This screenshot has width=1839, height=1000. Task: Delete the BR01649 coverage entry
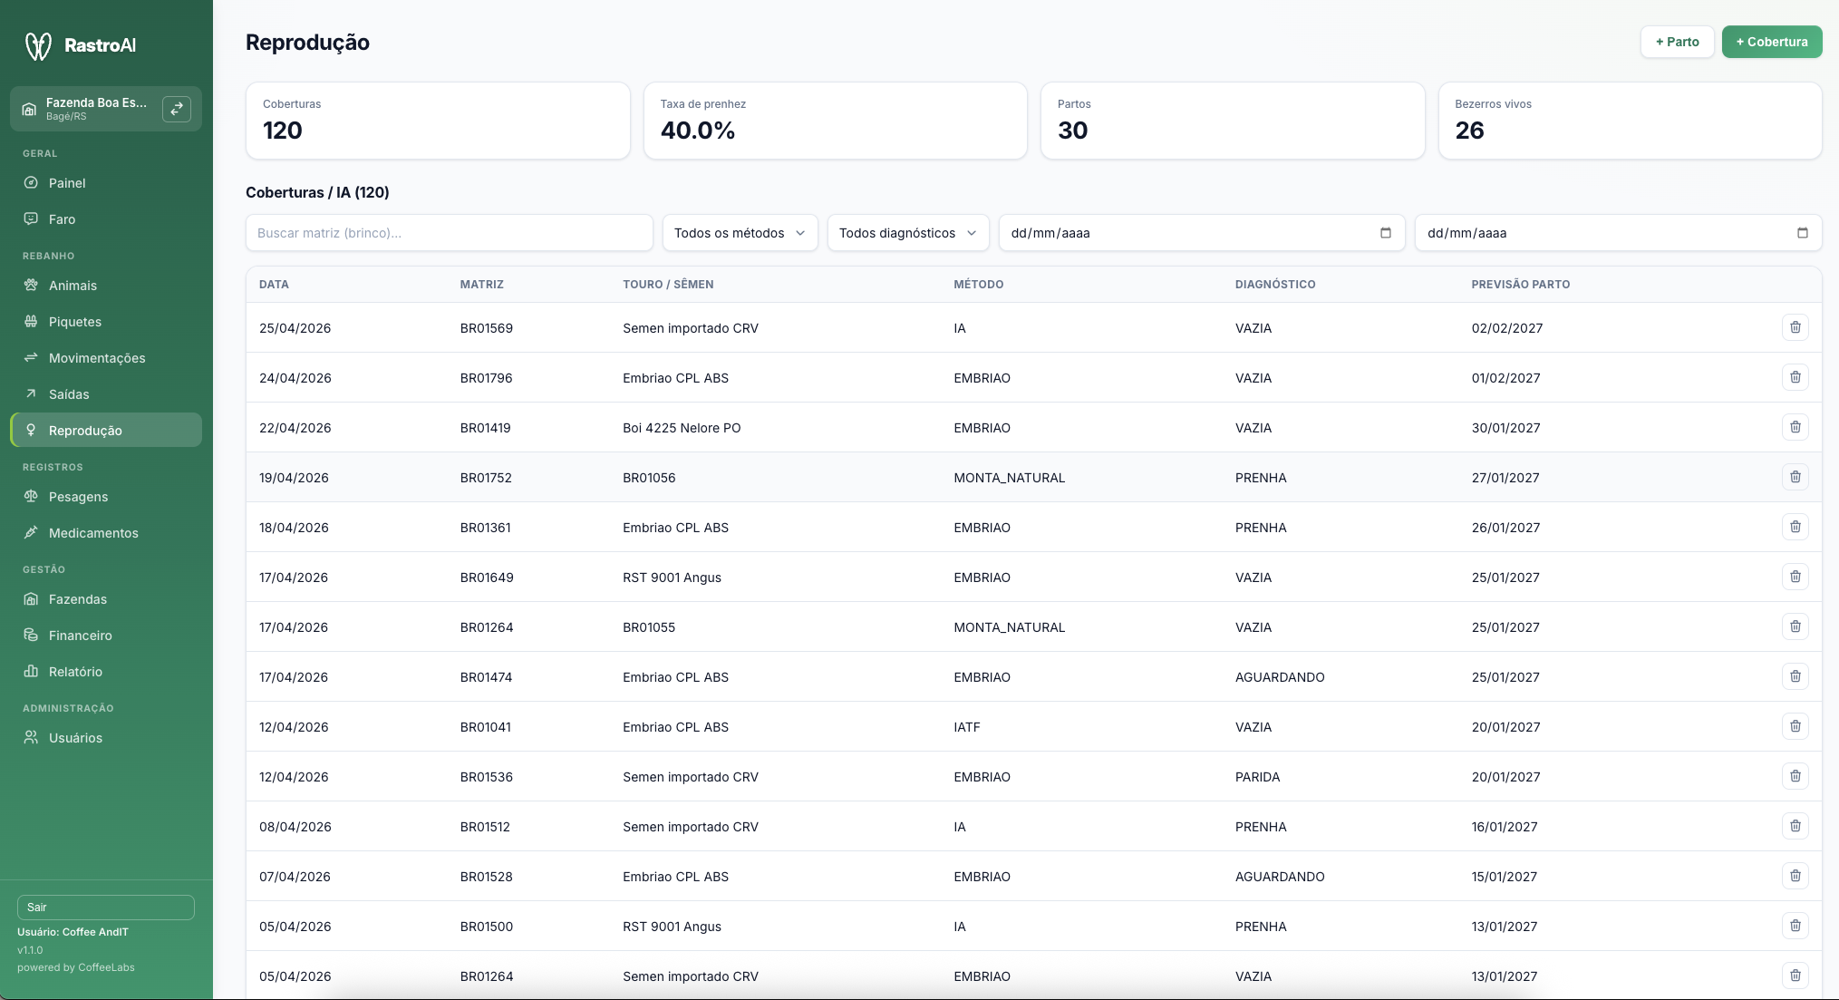1795,577
